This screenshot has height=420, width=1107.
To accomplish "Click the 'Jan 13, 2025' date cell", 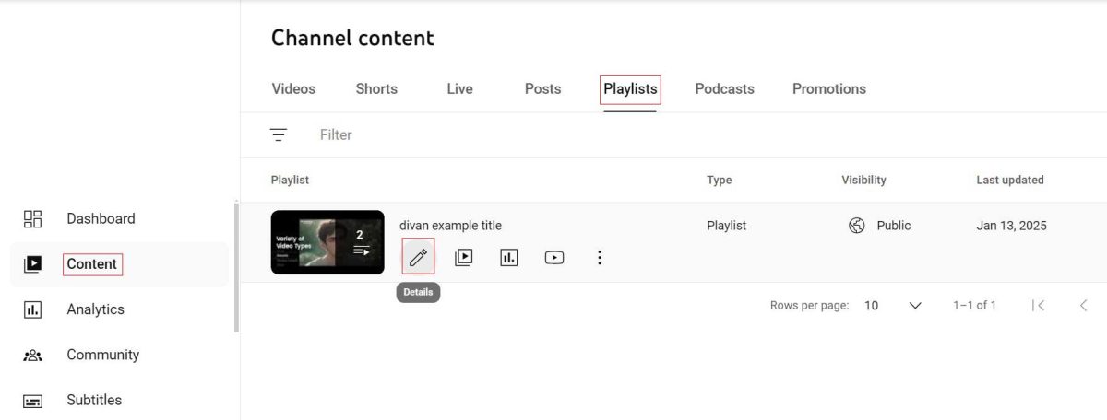I will 1012,226.
